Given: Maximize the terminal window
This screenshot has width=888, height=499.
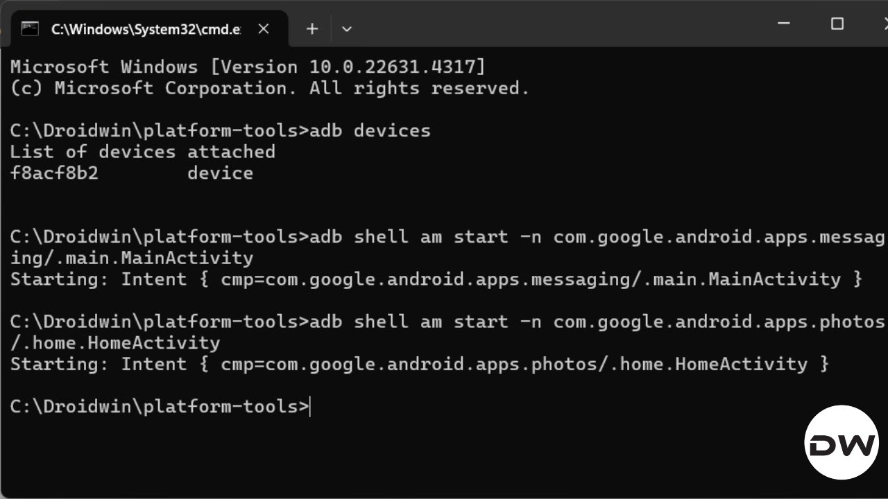Looking at the screenshot, I should [x=837, y=24].
